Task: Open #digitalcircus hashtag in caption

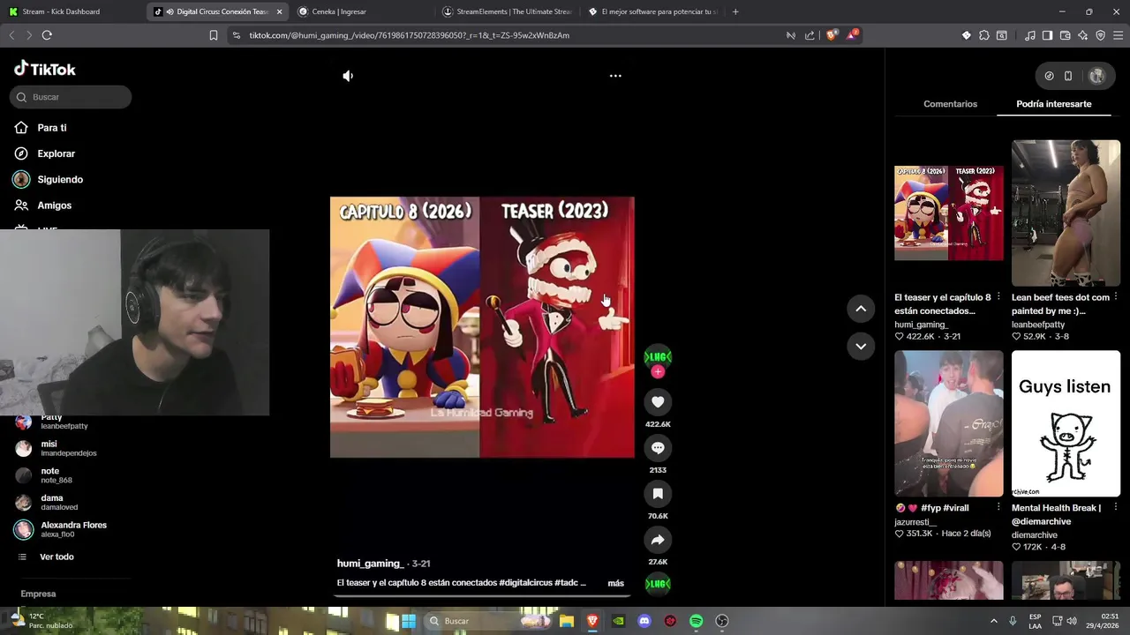Action: click(x=525, y=583)
